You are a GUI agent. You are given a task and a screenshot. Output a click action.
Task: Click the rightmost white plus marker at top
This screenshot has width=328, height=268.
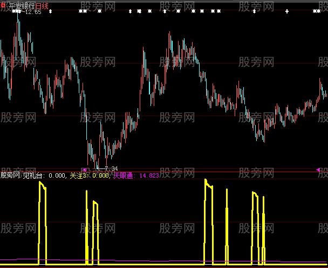(287, 11)
